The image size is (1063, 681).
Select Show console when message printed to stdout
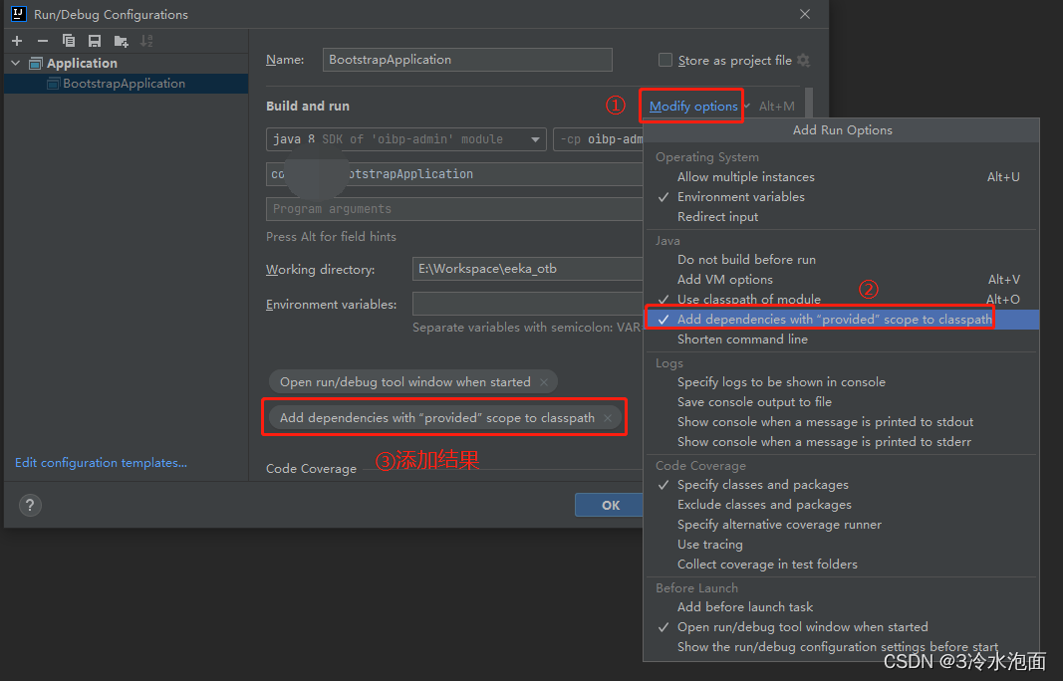841,422
